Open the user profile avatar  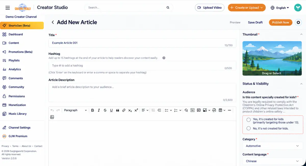298,8
